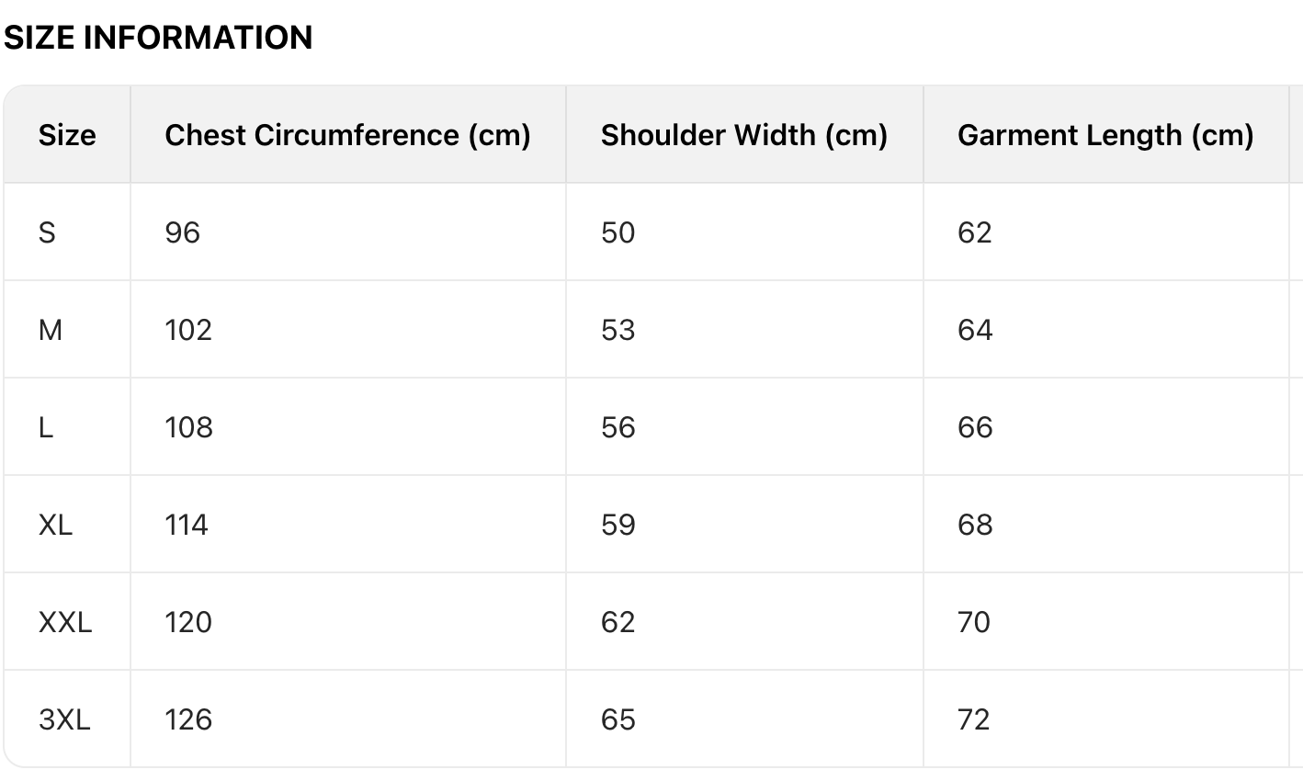Viewport: 1303px width, 781px height.
Task: Select the 3XL size row label
Action: [x=64, y=719]
